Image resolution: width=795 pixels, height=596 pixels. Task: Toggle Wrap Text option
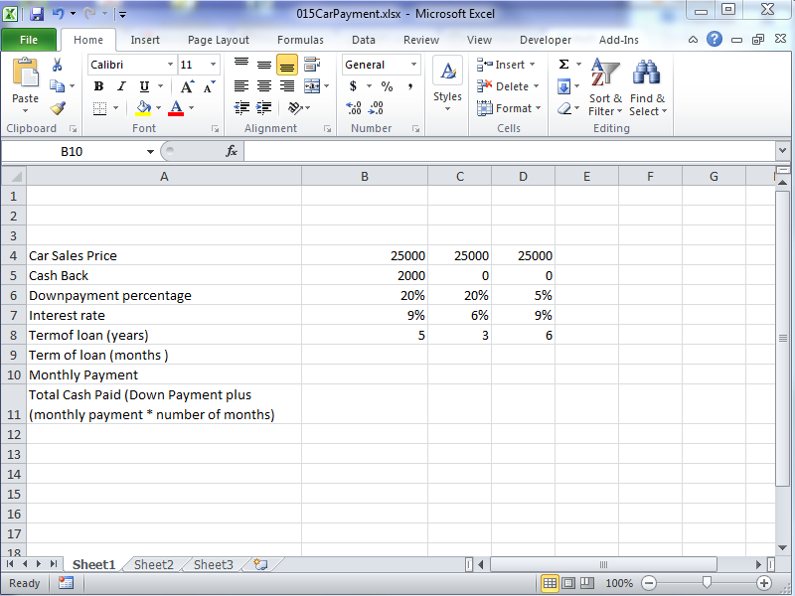(312, 65)
